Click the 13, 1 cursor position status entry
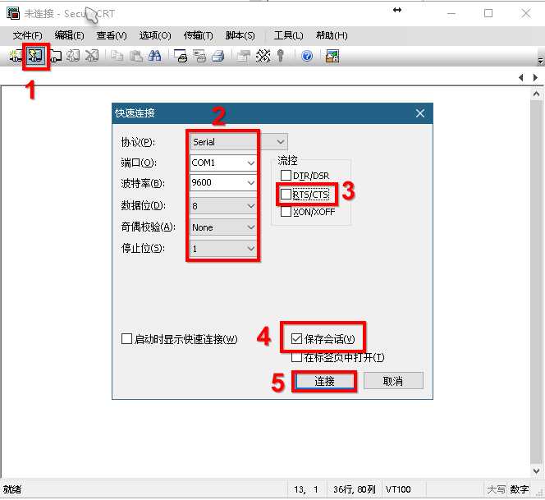The height and width of the screenshot is (500, 545). (306, 489)
